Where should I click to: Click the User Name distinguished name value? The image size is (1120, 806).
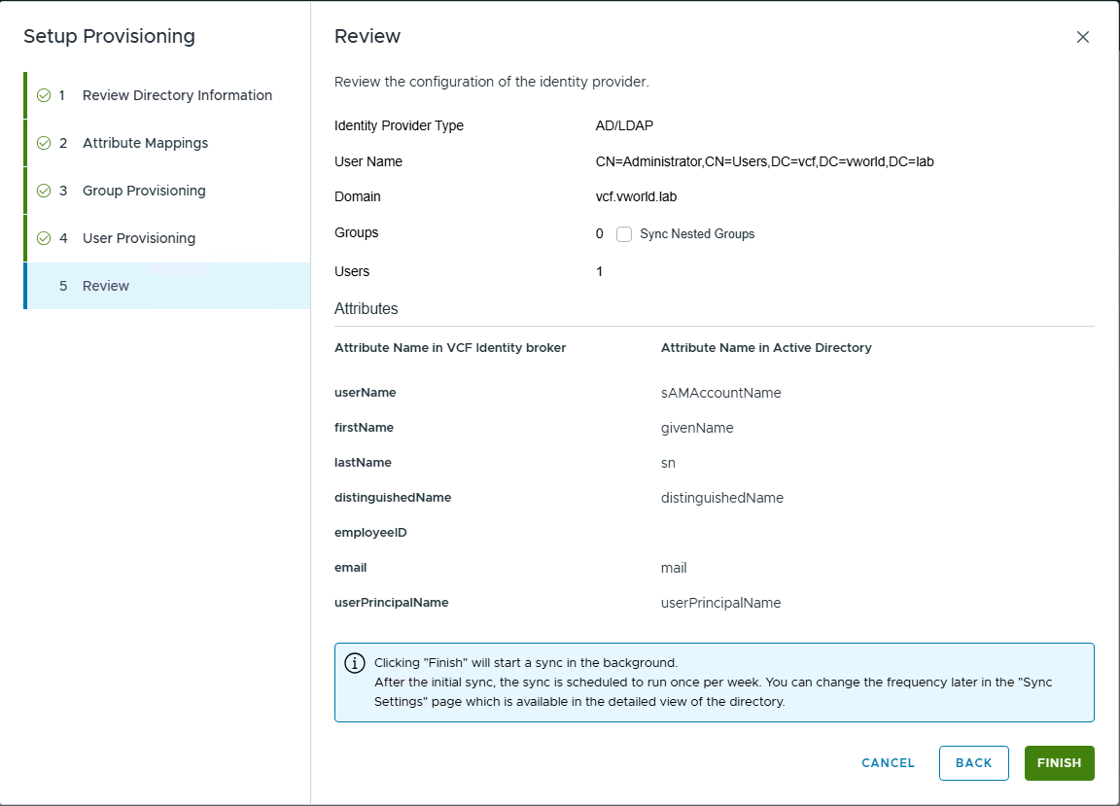click(764, 161)
